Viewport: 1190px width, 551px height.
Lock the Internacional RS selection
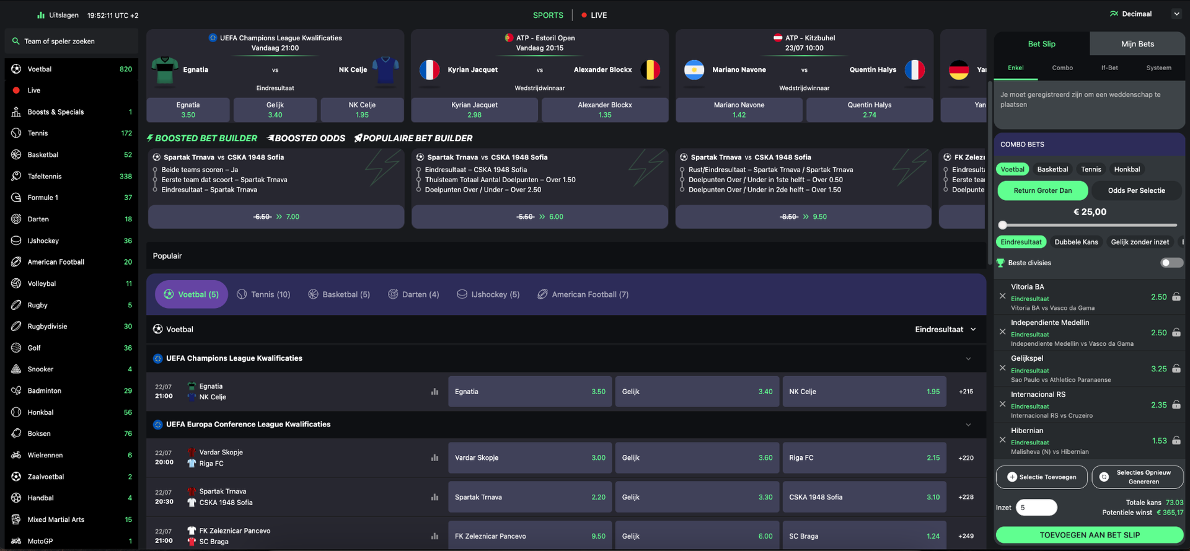pyautogui.click(x=1176, y=405)
